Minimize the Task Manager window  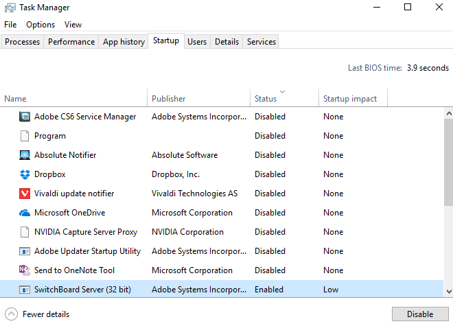377,7
